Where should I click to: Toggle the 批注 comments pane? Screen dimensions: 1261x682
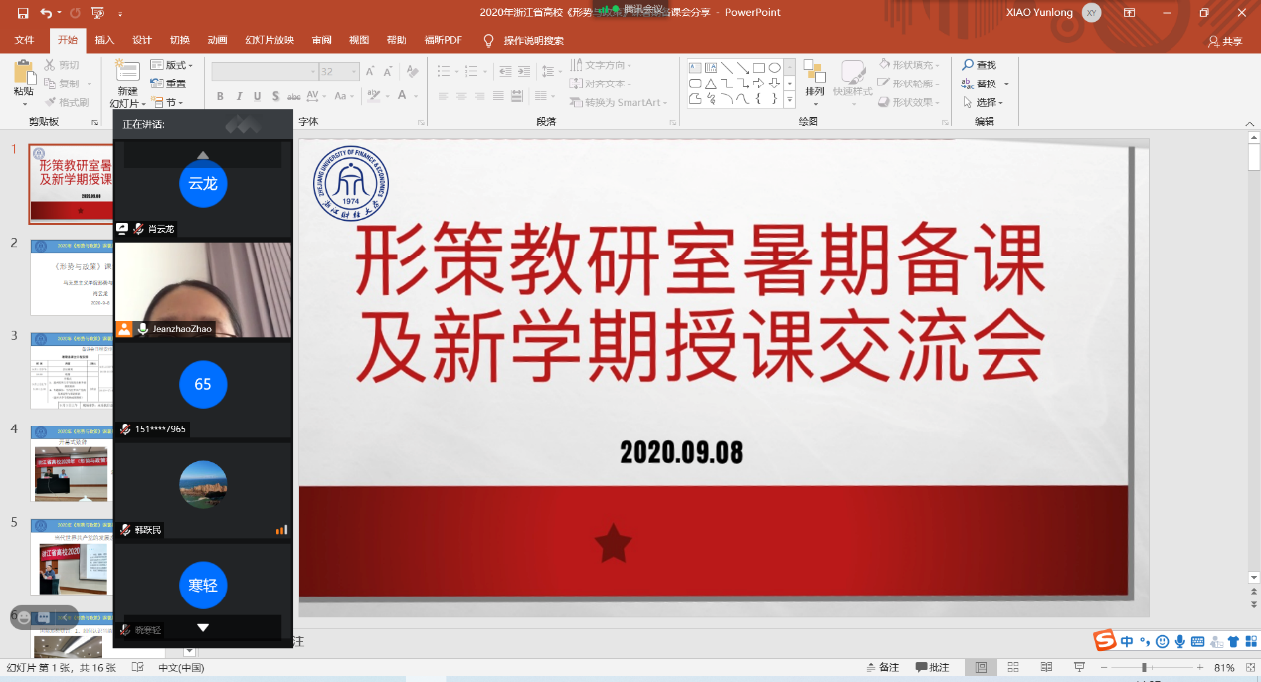click(932, 667)
